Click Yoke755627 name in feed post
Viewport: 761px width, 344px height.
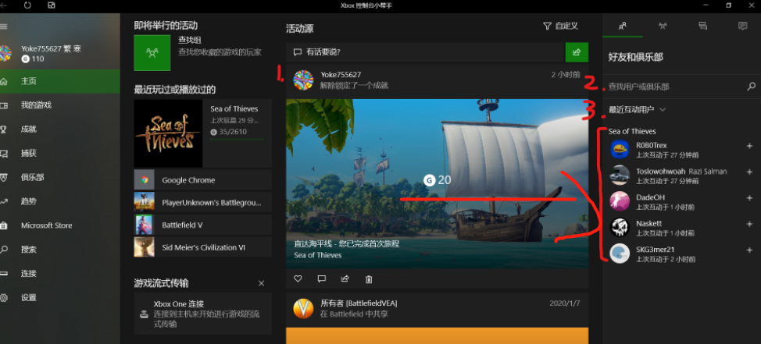[341, 75]
